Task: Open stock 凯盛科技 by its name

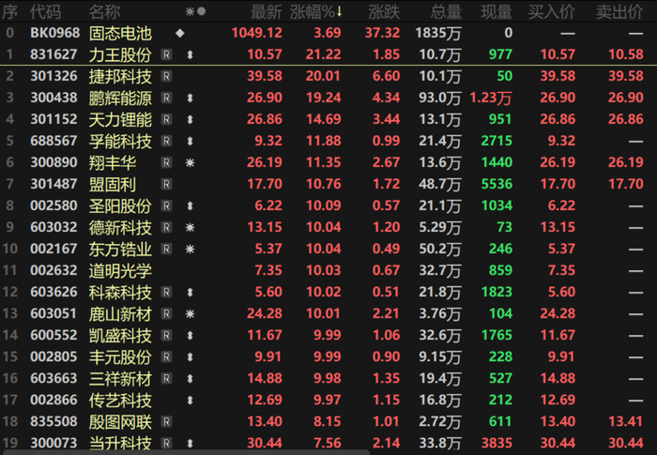Action: pyautogui.click(x=120, y=336)
